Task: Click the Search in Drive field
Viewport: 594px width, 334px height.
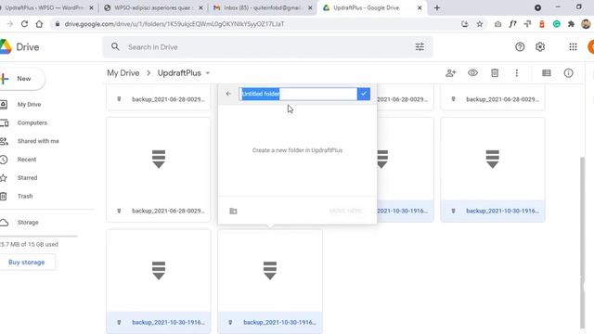Action: coord(267,47)
